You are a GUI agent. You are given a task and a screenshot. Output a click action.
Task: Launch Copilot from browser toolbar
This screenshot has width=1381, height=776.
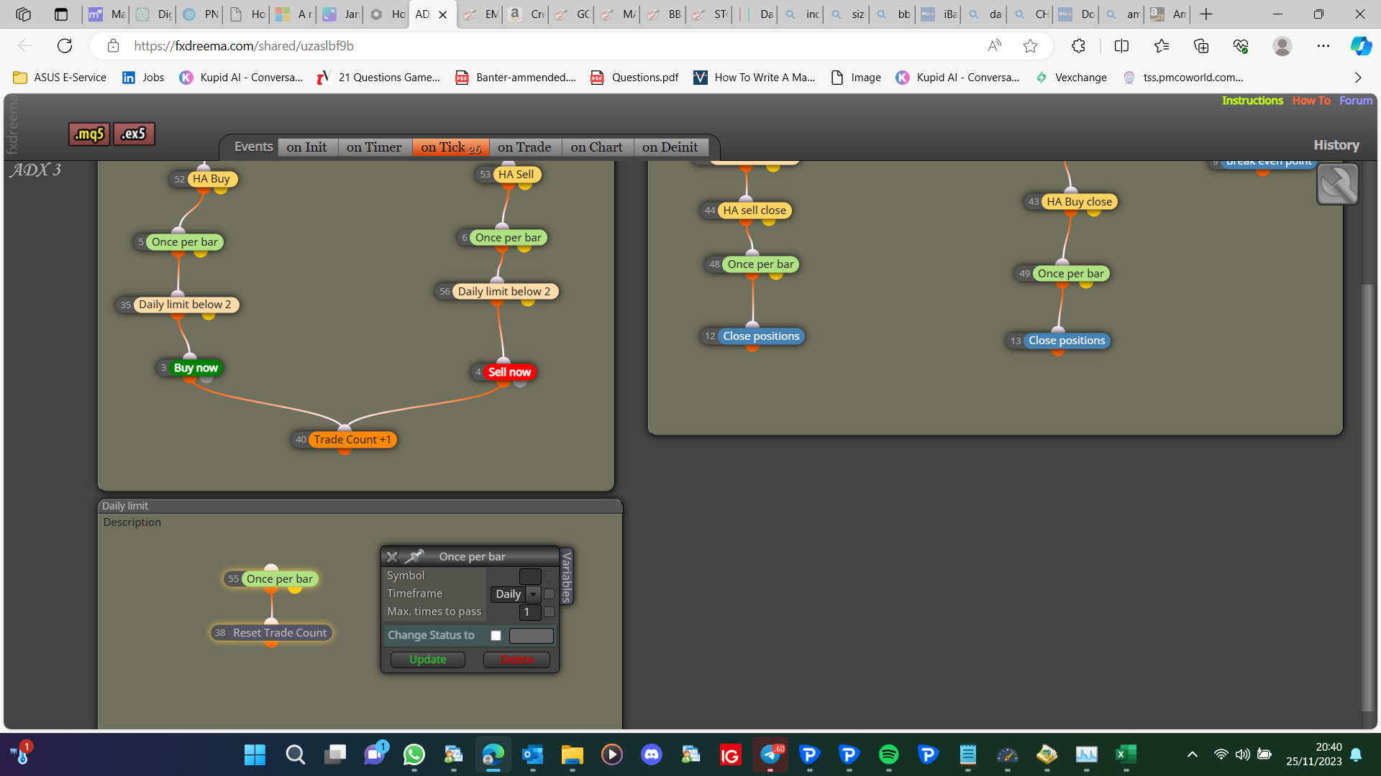pyautogui.click(x=1360, y=46)
